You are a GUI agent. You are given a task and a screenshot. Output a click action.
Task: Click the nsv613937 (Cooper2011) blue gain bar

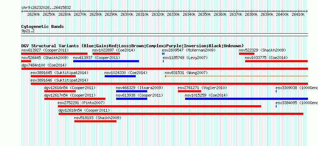point(106,61)
